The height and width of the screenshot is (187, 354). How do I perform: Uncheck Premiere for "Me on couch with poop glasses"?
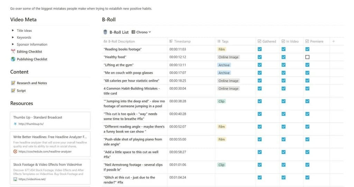point(307,73)
